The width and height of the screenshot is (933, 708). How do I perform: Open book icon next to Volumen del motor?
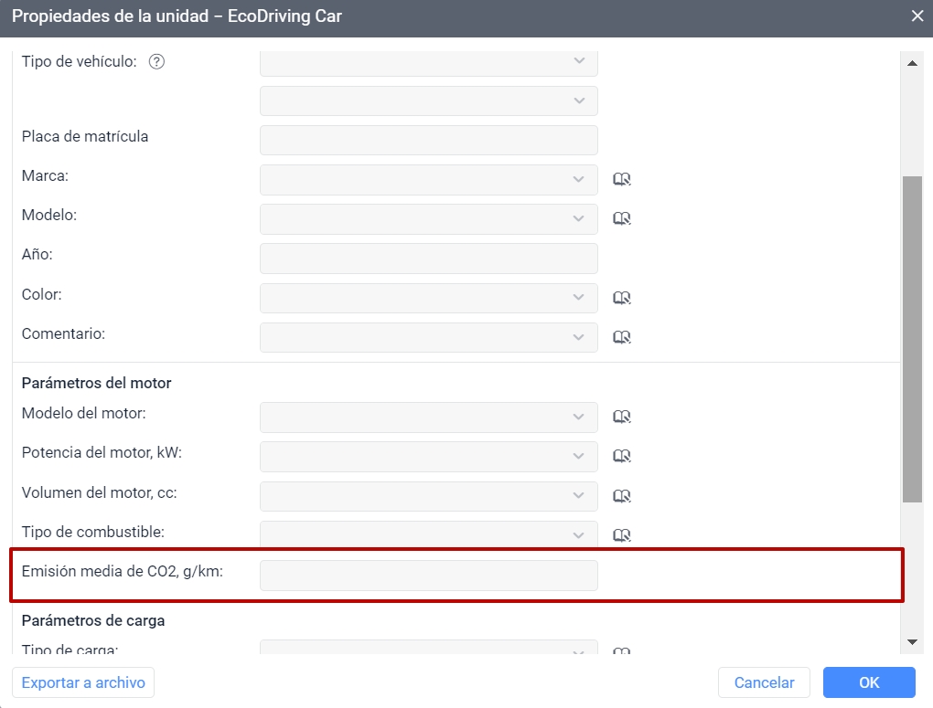click(x=622, y=496)
